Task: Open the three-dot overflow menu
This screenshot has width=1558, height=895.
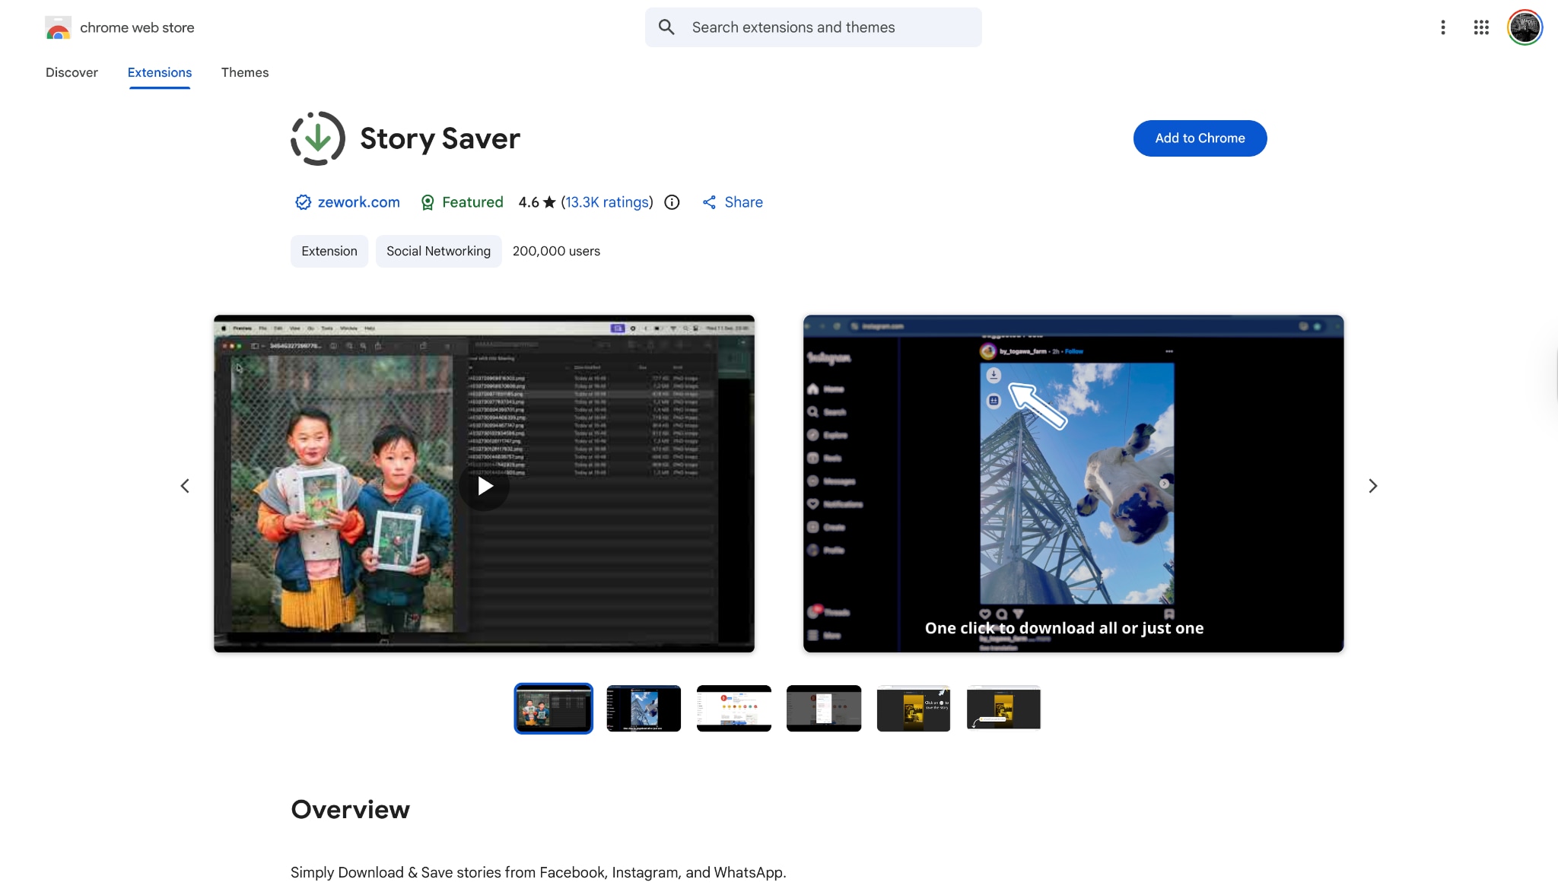Action: (1443, 27)
